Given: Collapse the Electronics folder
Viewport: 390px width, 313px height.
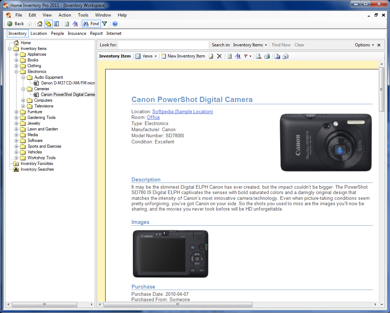Looking at the screenshot, I should pyautogui.click(x=16, y=72).
